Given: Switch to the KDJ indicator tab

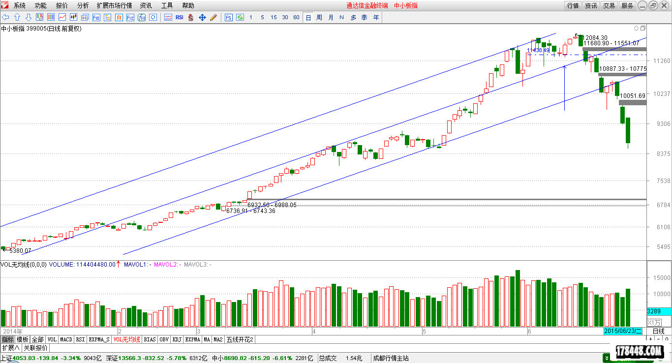Looking at the screenshot, I should coord(177,339).
